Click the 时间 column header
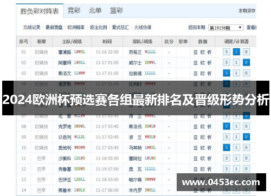 coord(107,42)
